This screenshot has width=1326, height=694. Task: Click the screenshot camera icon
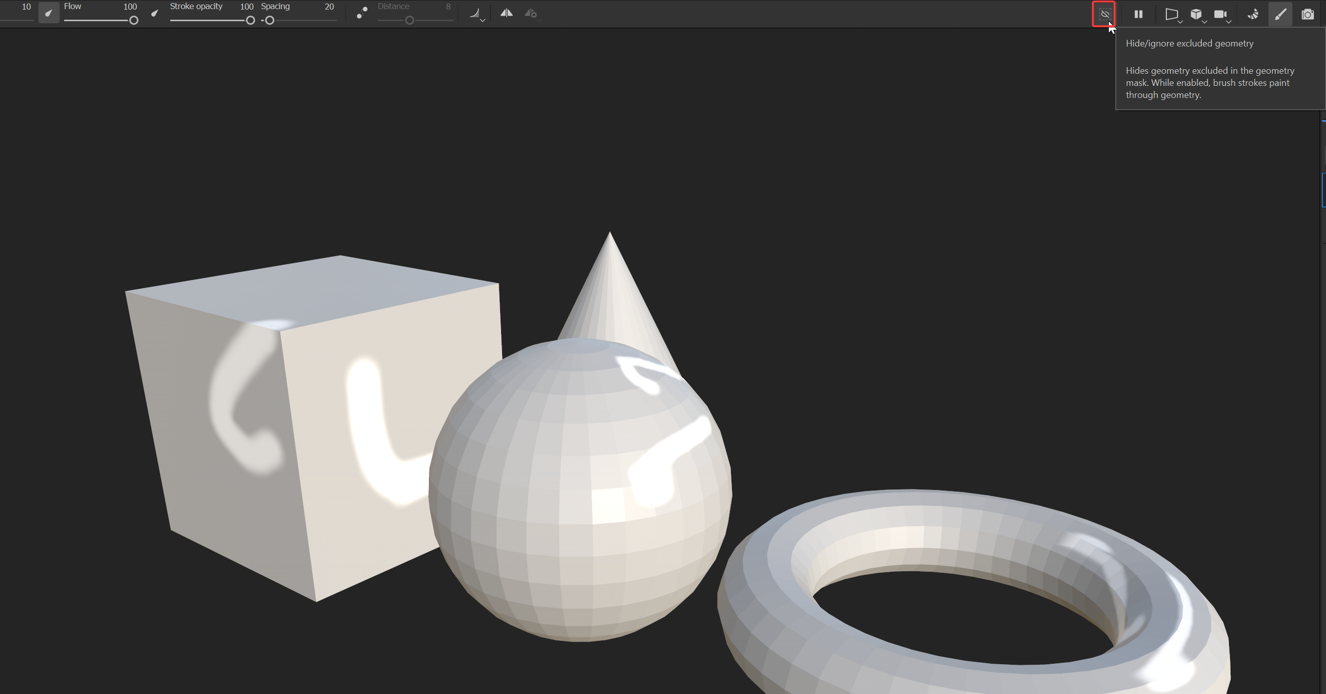coord(1308,15)
